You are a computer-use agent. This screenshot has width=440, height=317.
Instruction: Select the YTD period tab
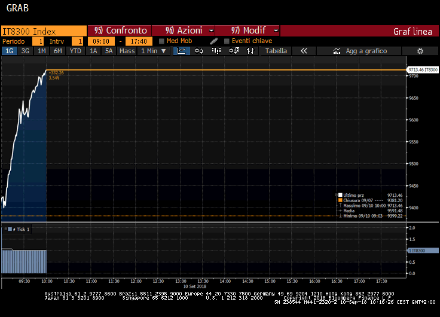click(x=75, y=51)
